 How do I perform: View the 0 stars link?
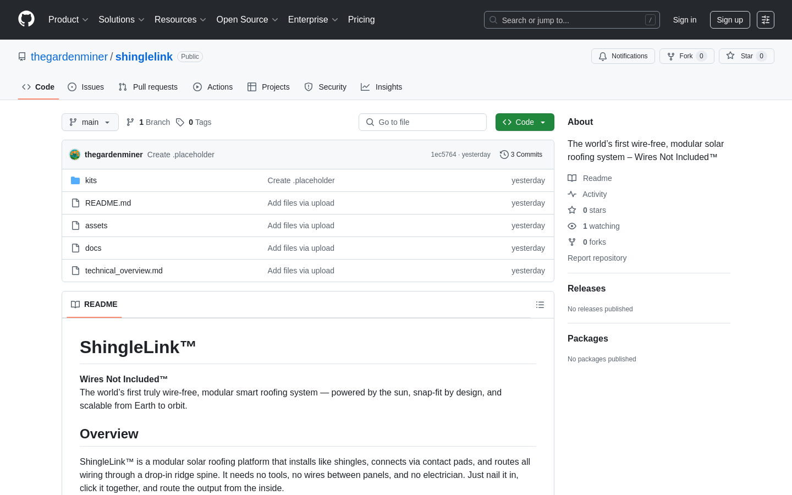click(587, 210)
